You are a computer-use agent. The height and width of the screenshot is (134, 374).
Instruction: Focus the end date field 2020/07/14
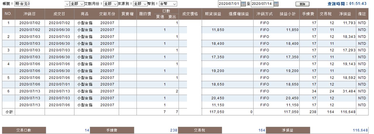[262, 4]
